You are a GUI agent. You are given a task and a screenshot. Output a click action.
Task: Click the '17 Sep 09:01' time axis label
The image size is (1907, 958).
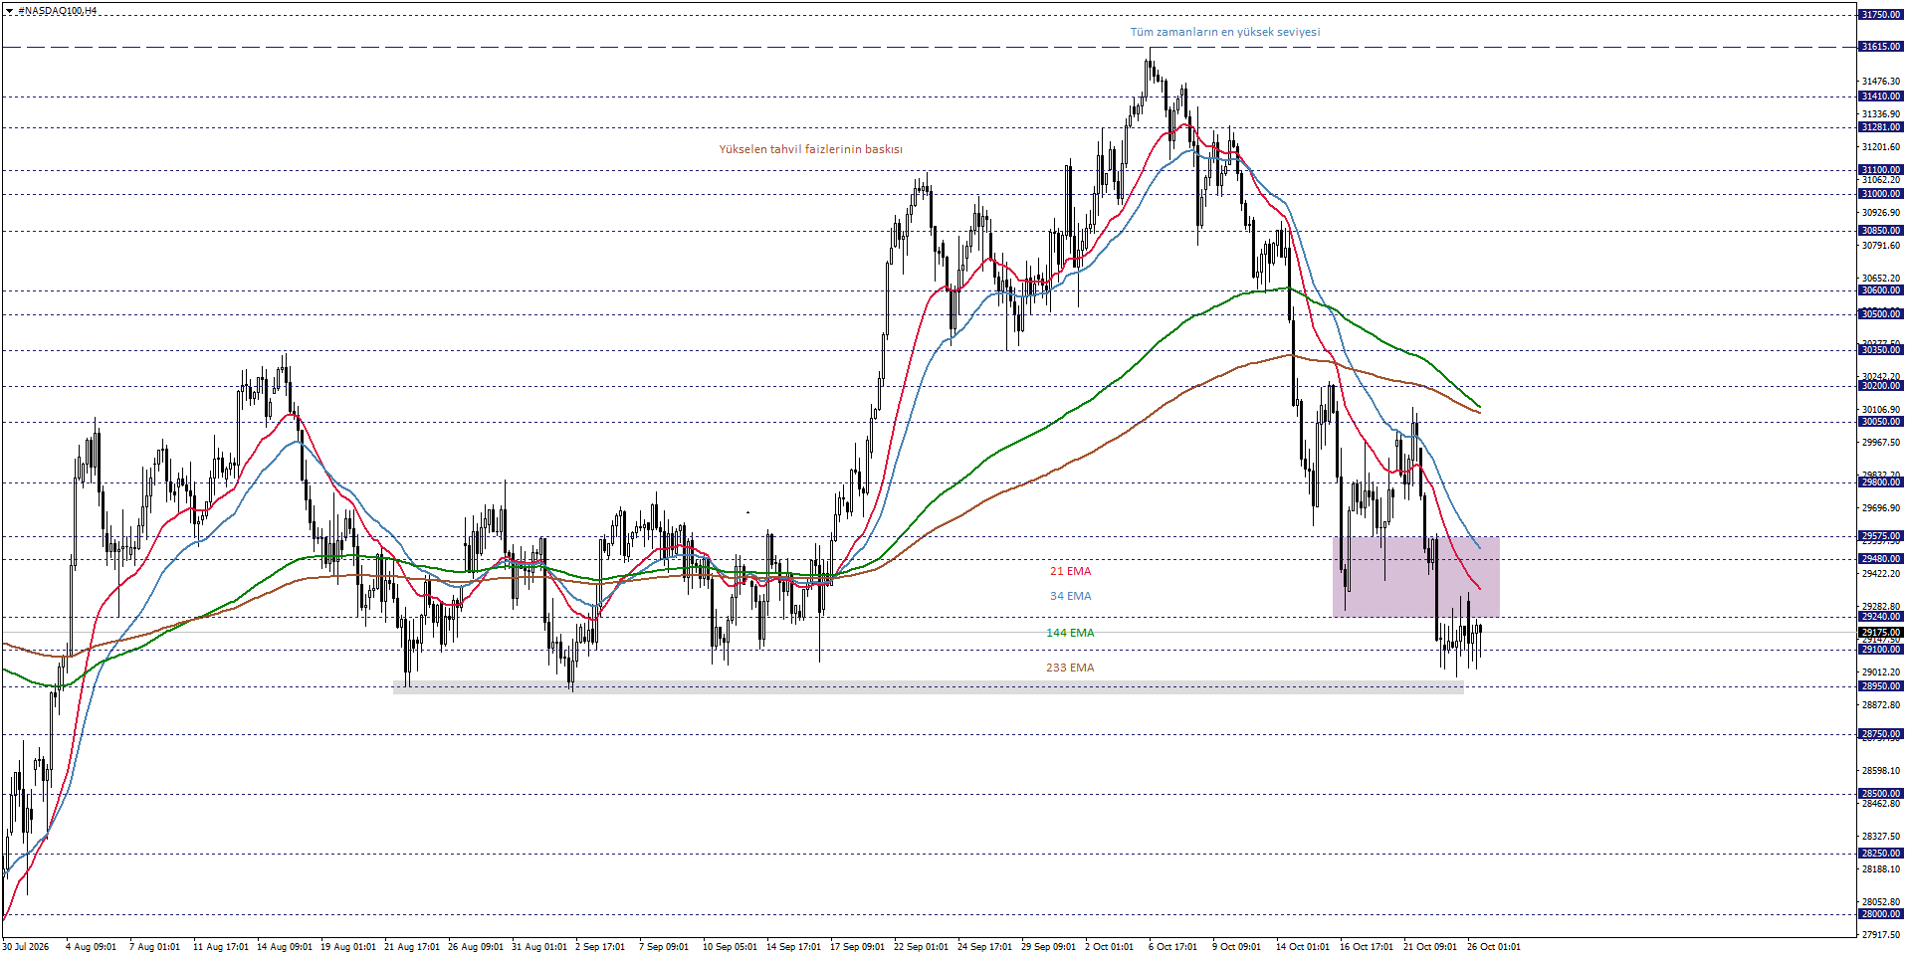(x=857, y=947)
